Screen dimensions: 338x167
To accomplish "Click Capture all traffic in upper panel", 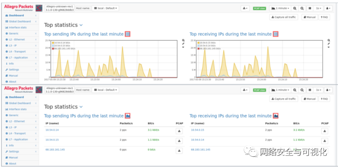I will pyautogui.click(x=284, y=17).
